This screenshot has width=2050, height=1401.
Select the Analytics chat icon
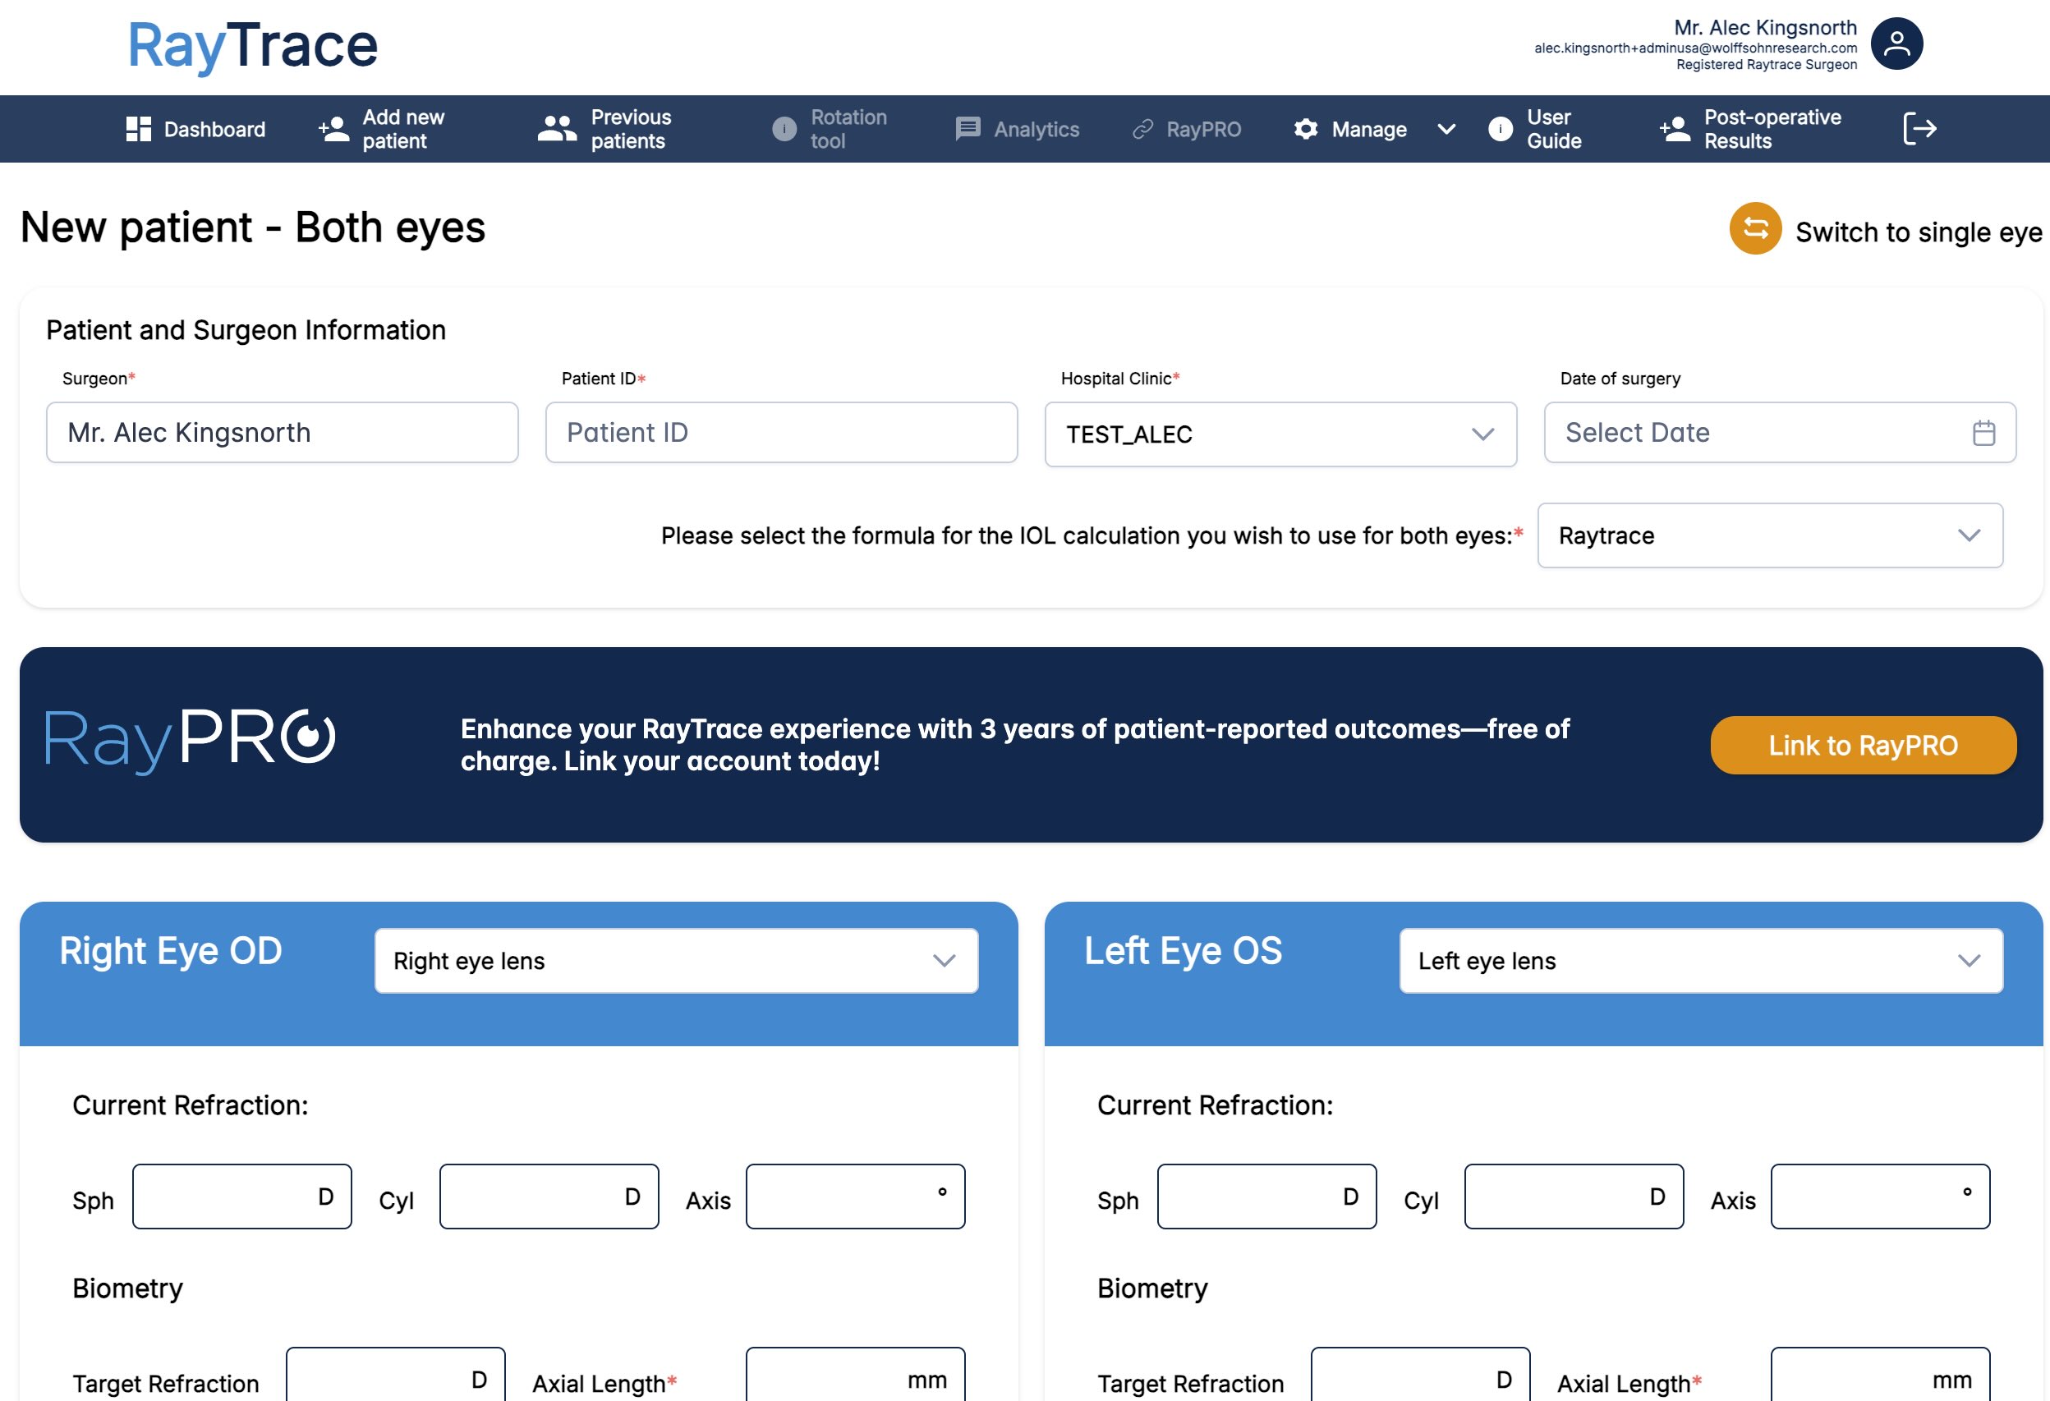click(967, 129)
